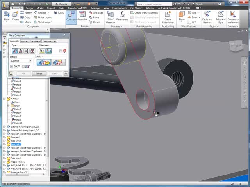This screenshot has width=250, height=187.
Task: Expand the Base Link:1 tree node
Action: point(4,141)
